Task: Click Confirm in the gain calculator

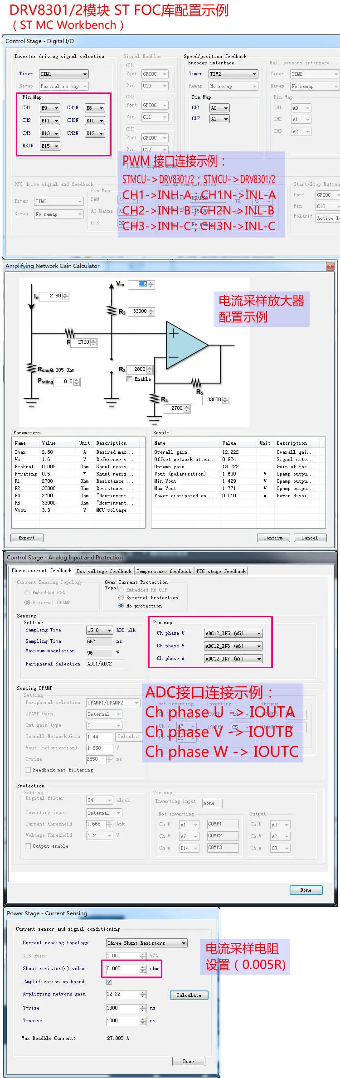Action: (x=273, y=538)
